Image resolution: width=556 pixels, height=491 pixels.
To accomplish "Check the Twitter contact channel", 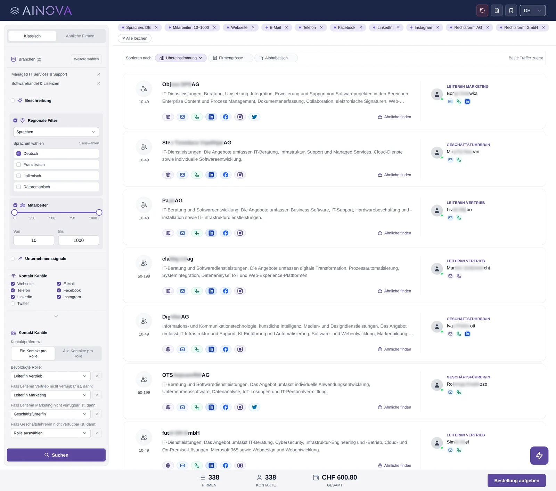I will [13, 304].
